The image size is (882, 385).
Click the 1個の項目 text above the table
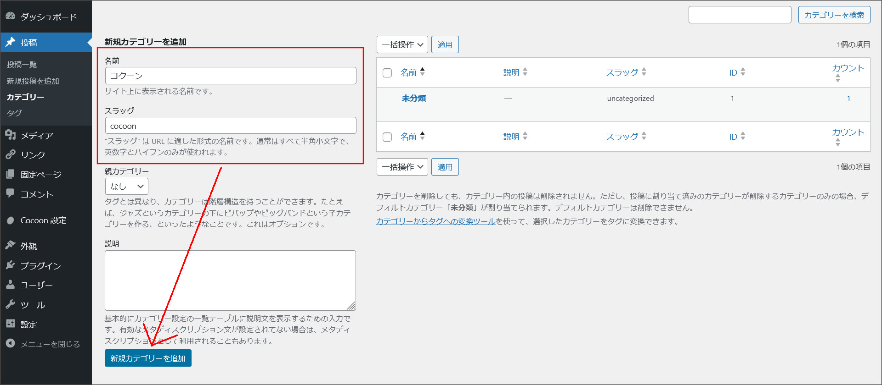853,44
